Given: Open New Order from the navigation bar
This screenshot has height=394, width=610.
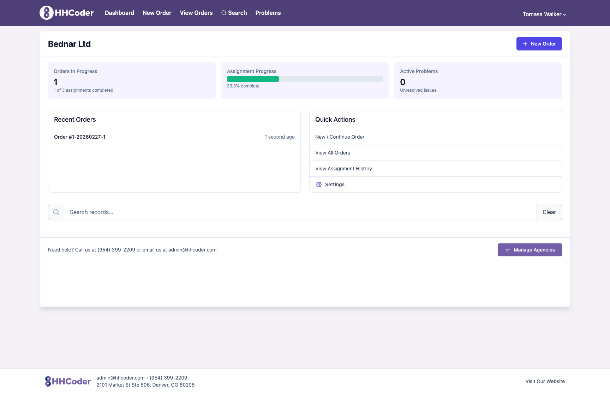Looking at the screenshot, I should coord(157,13).
